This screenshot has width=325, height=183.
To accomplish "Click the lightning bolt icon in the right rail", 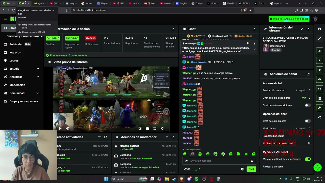I will 319,60.
